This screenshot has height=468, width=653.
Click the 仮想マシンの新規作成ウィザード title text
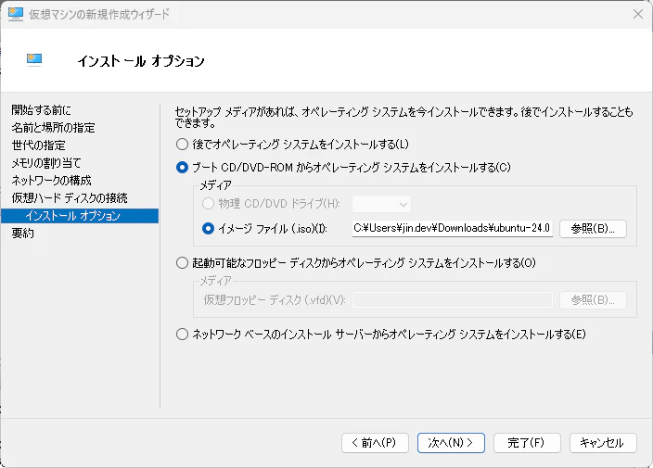tap(99, 14)
